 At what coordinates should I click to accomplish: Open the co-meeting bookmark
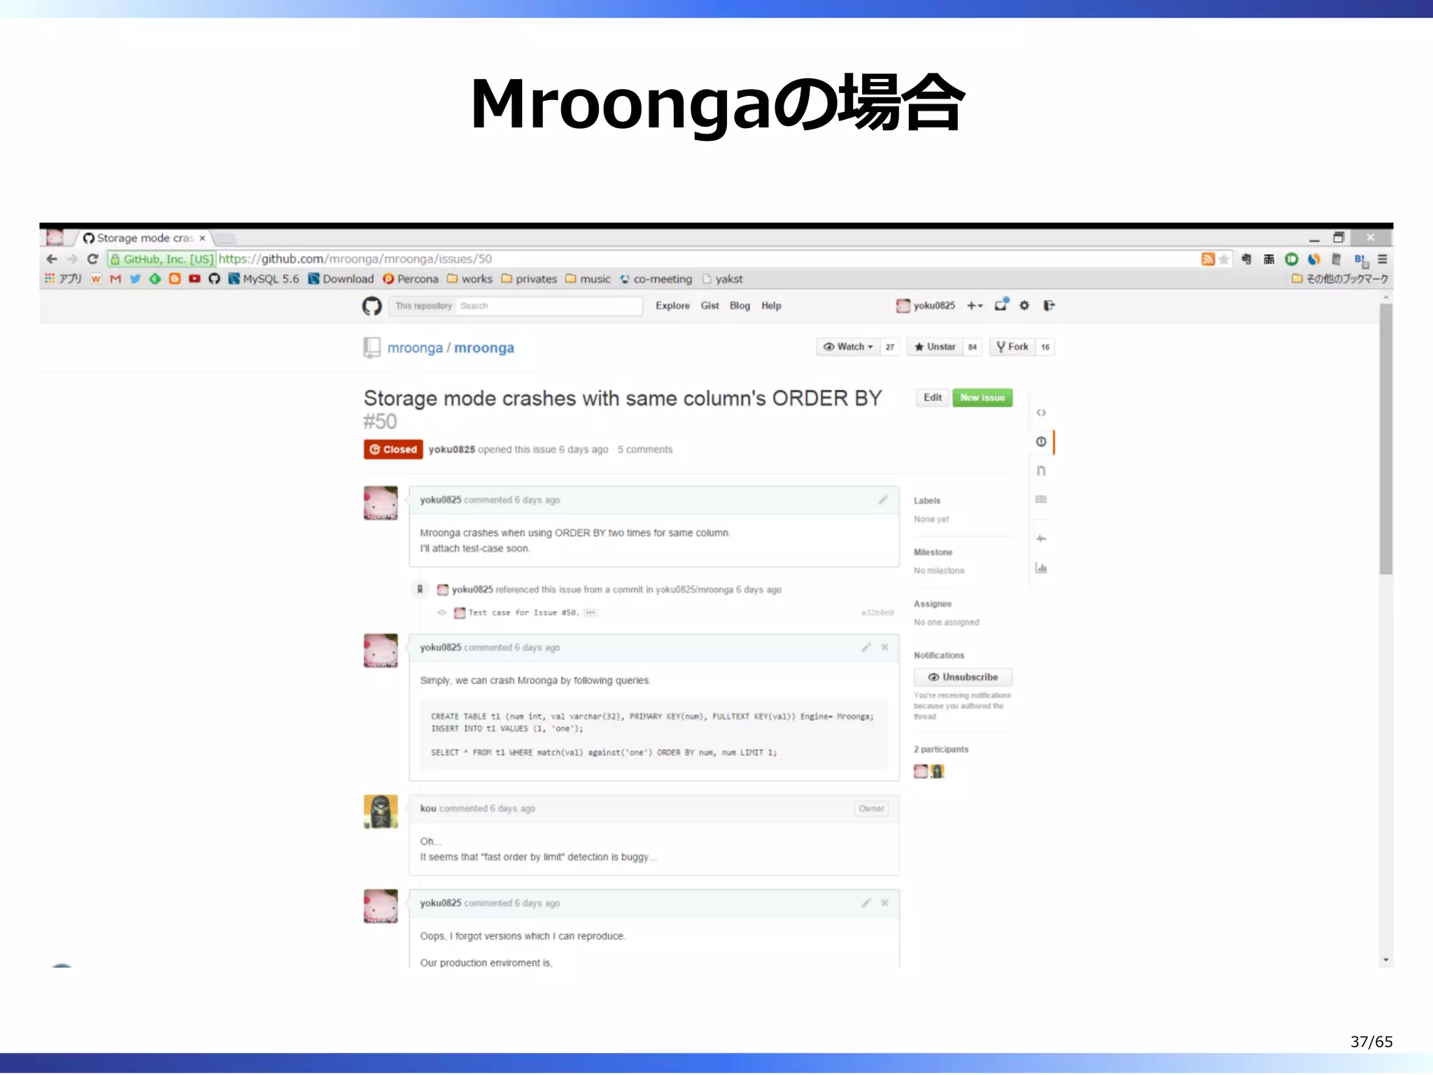click(x=656, y=279)
